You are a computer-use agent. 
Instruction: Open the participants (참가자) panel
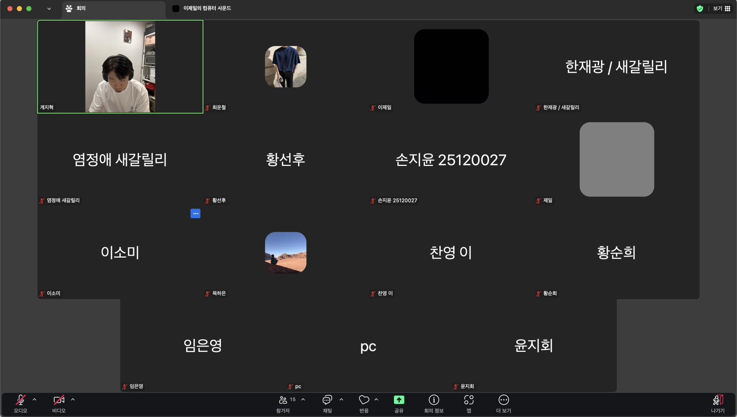tap(283, 404)
